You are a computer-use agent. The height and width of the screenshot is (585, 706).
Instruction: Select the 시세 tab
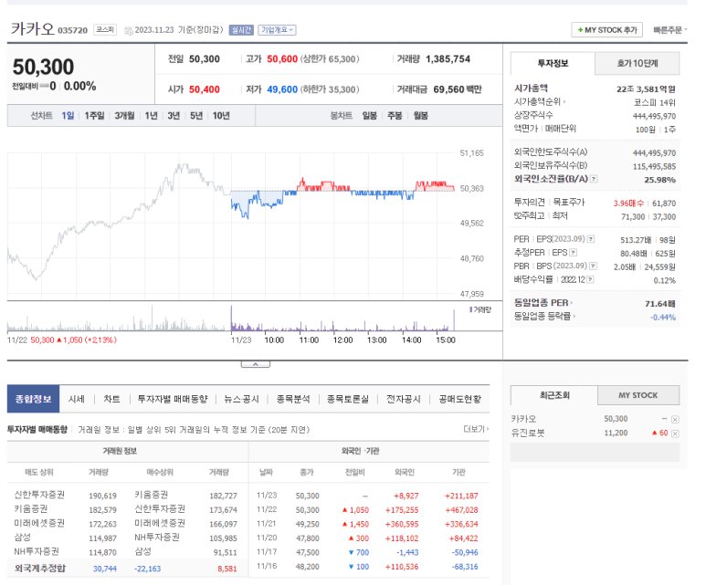tap(77, 399)
